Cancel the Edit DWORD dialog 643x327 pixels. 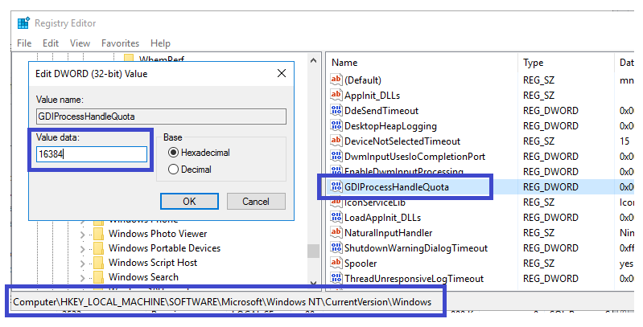256,202
